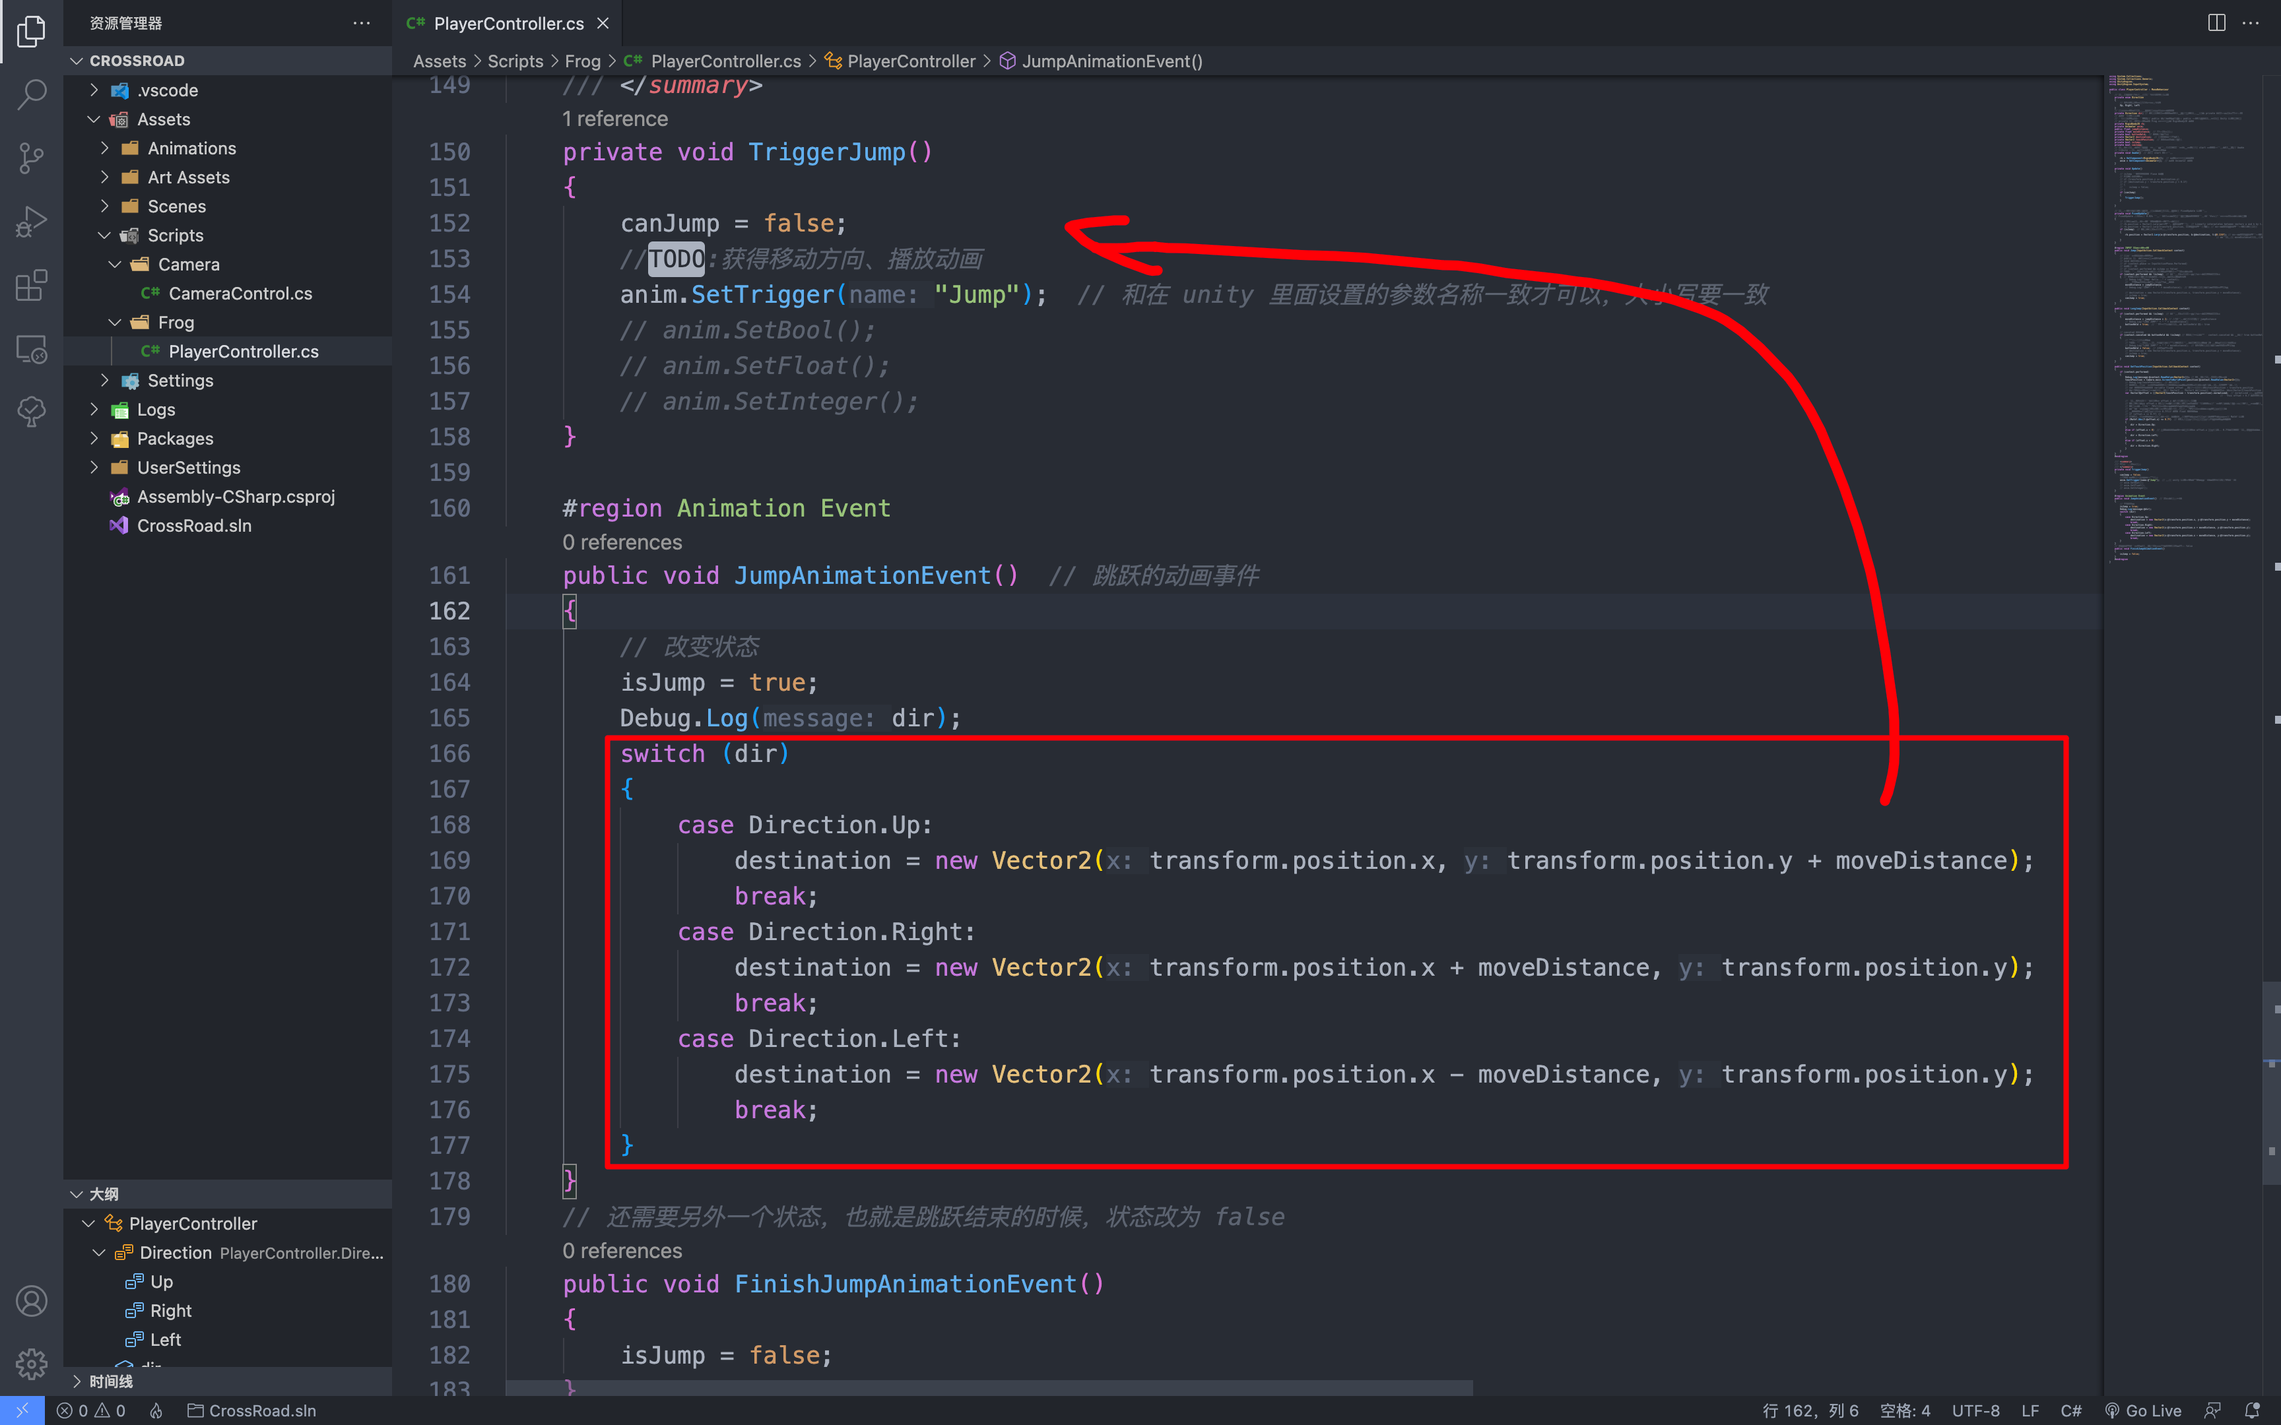The width and height of the screenshot is (2281, 1425).
Task: Open CrossRoad.sln in file tree
Action: click(x=227, y=526)
